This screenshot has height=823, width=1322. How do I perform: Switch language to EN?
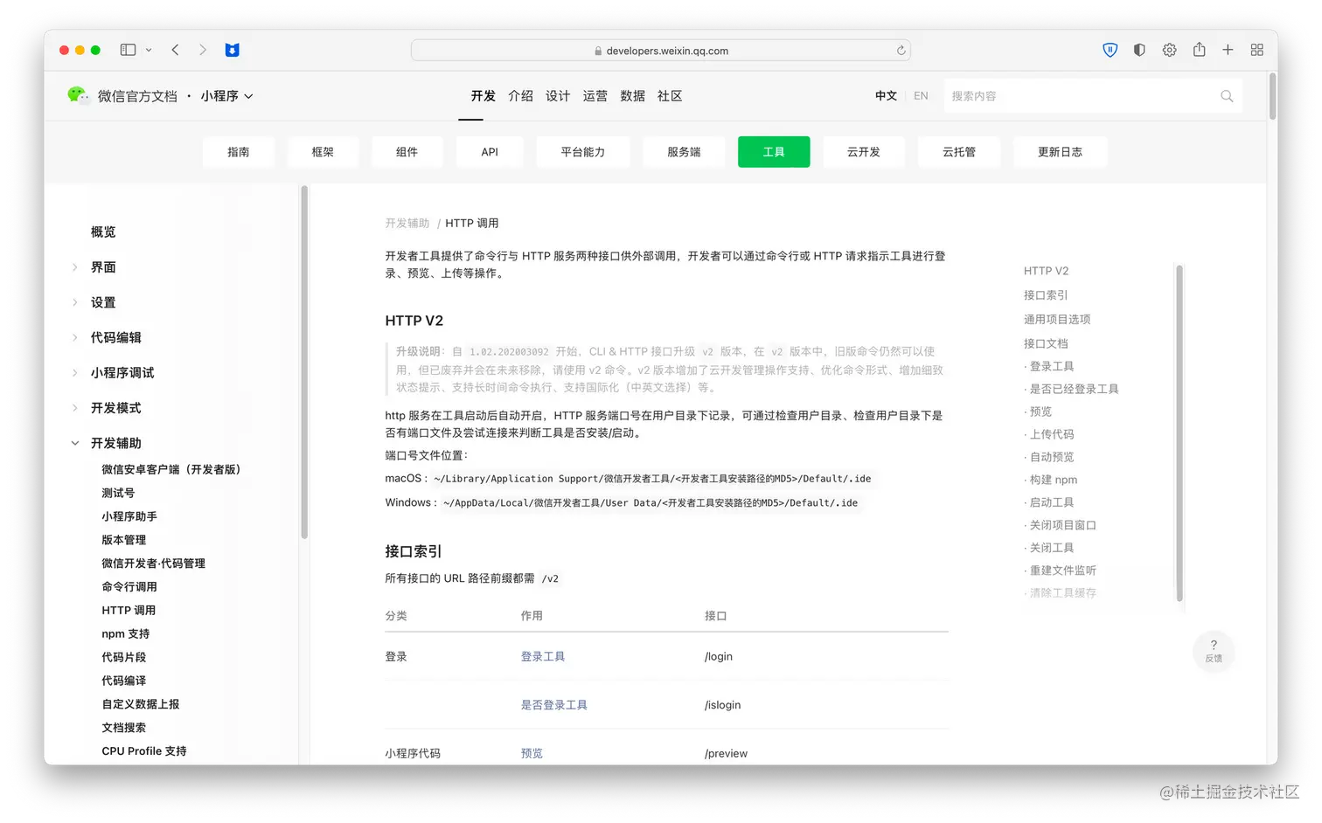(920, 96)
